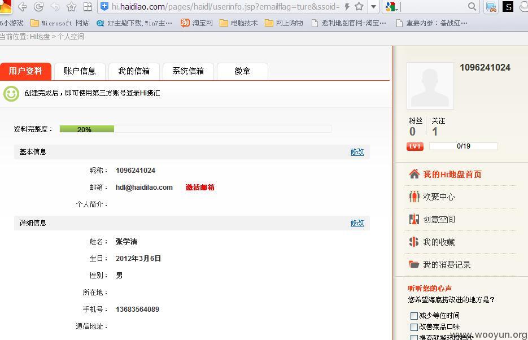Screen dimensions: 528x340
Task: Click the blue shield icon in the address bar
Action: coord(104,6)
